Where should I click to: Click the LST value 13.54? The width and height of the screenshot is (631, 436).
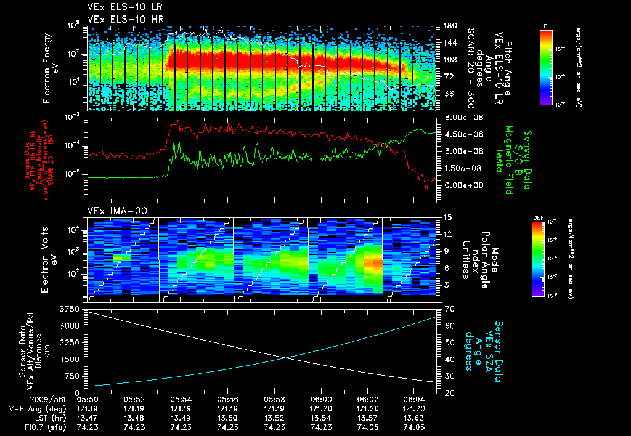coord(321,418)
